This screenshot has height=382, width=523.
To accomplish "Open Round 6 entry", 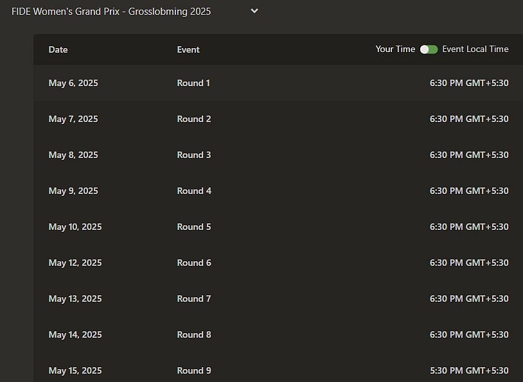I will [194, 263].
